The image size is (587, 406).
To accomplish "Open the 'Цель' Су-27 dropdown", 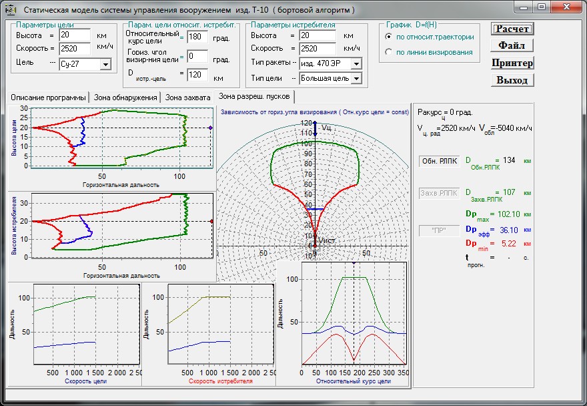I will pos(105,64).
